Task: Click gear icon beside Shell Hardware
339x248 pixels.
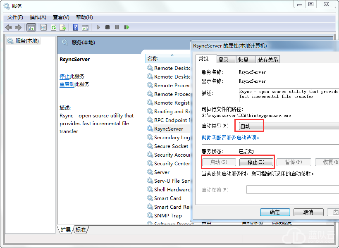Action: tap(150, 189)
